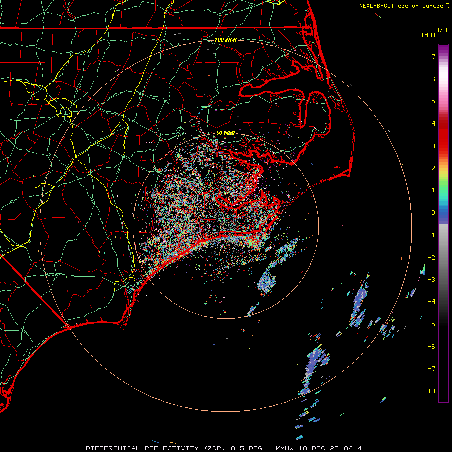Click the -4 value on the color scale
The height and width of the screenshot is (452, 452).
[x=431, y=302]
